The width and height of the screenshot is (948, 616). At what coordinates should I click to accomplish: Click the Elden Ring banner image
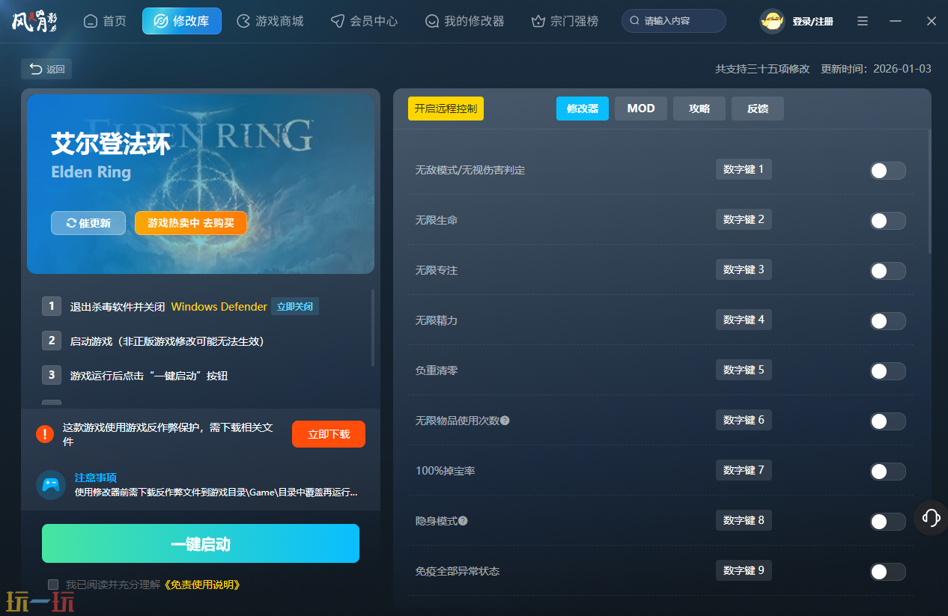click(201, 183)
